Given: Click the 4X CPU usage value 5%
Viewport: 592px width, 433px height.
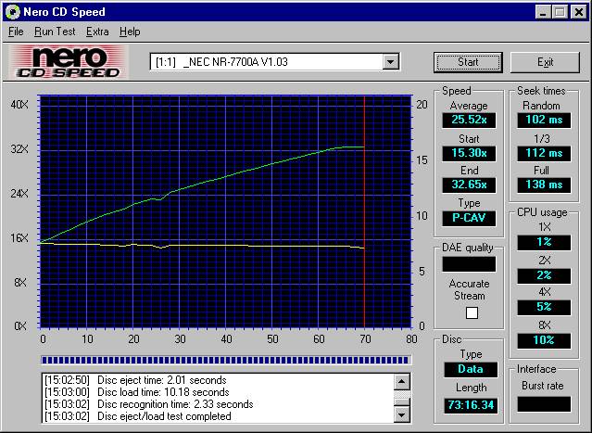Looking at the screenshot, I should pos(544,307).
